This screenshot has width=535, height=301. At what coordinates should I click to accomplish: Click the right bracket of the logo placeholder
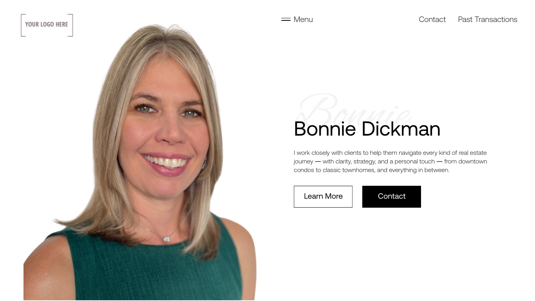[71, 25]
